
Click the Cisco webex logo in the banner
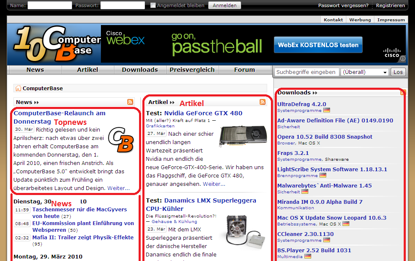coord(126,38)
